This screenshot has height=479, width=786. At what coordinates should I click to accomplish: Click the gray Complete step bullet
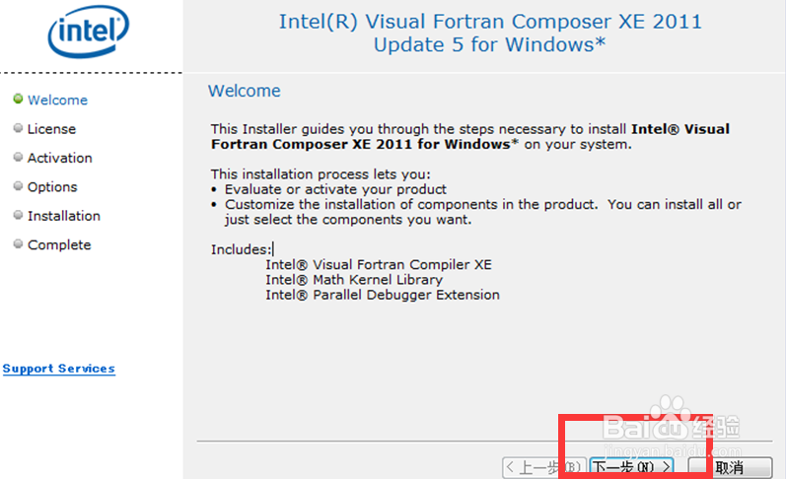click(18, 244)
